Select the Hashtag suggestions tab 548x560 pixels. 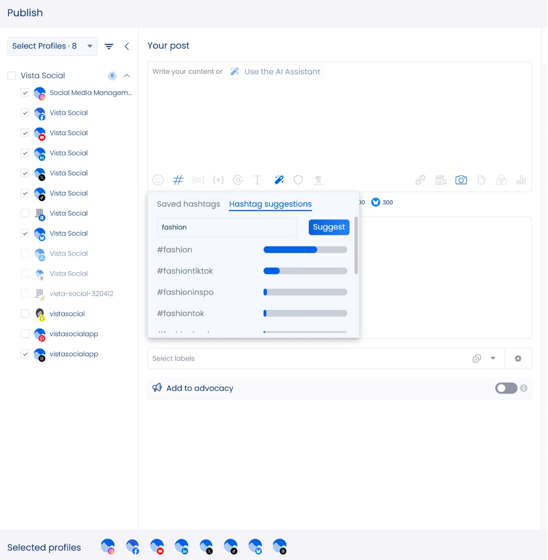click(270, 204)
